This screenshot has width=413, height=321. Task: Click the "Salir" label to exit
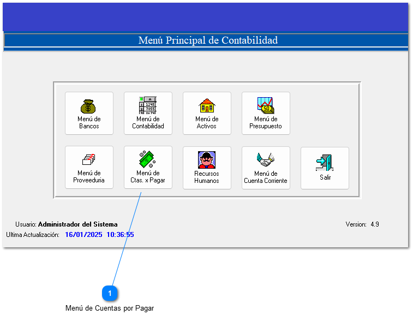tap(325, 177)
